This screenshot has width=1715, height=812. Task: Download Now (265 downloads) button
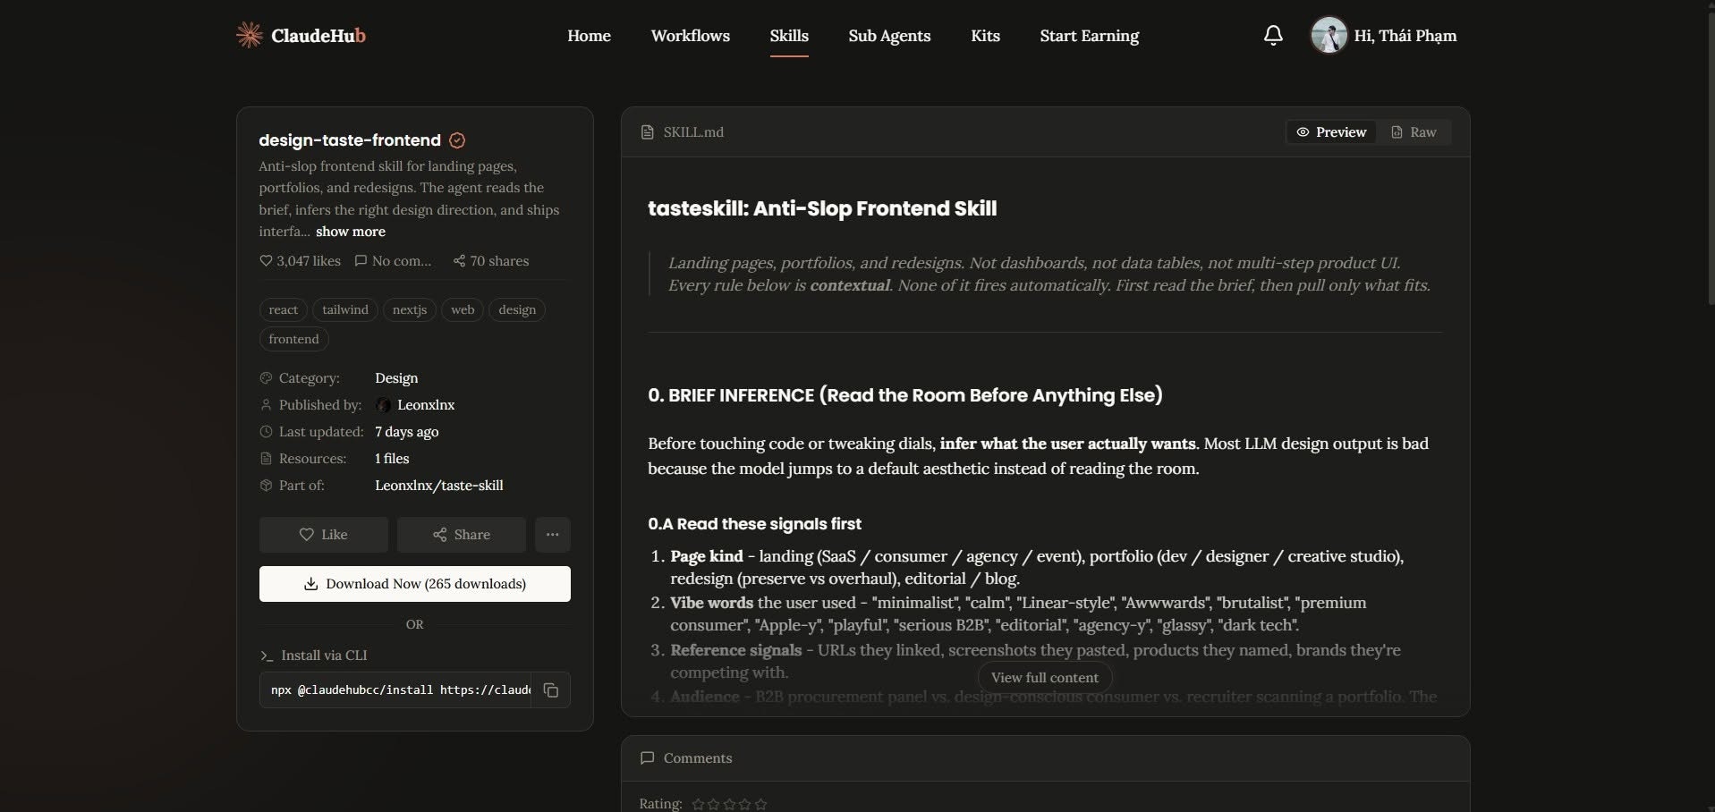[x=415, y=584]
